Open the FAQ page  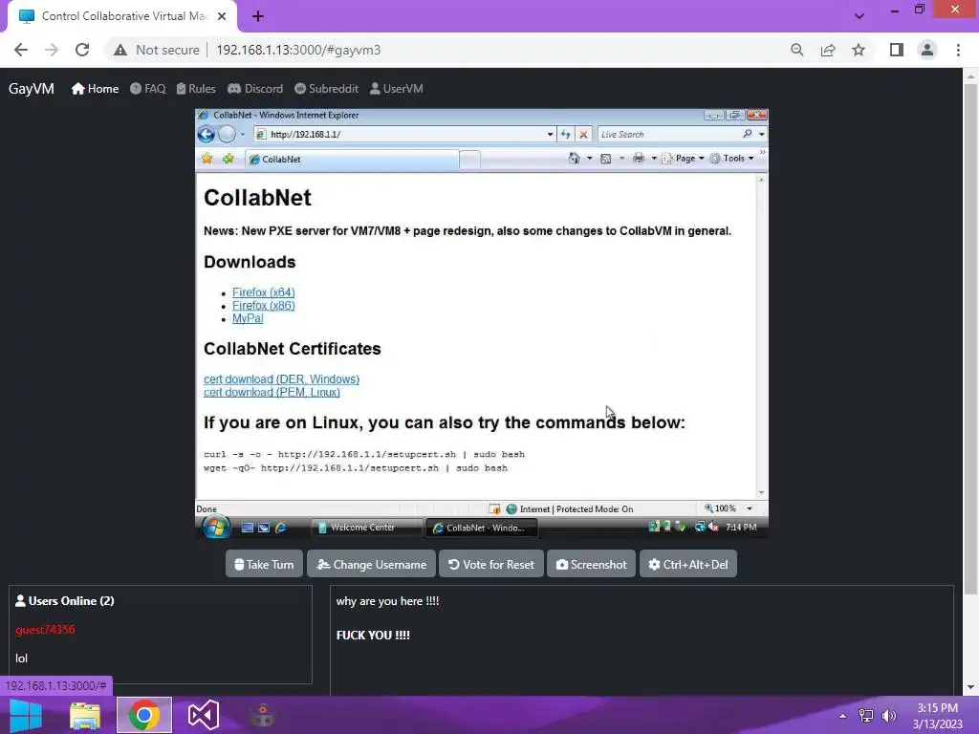click(x=148, y=89)
